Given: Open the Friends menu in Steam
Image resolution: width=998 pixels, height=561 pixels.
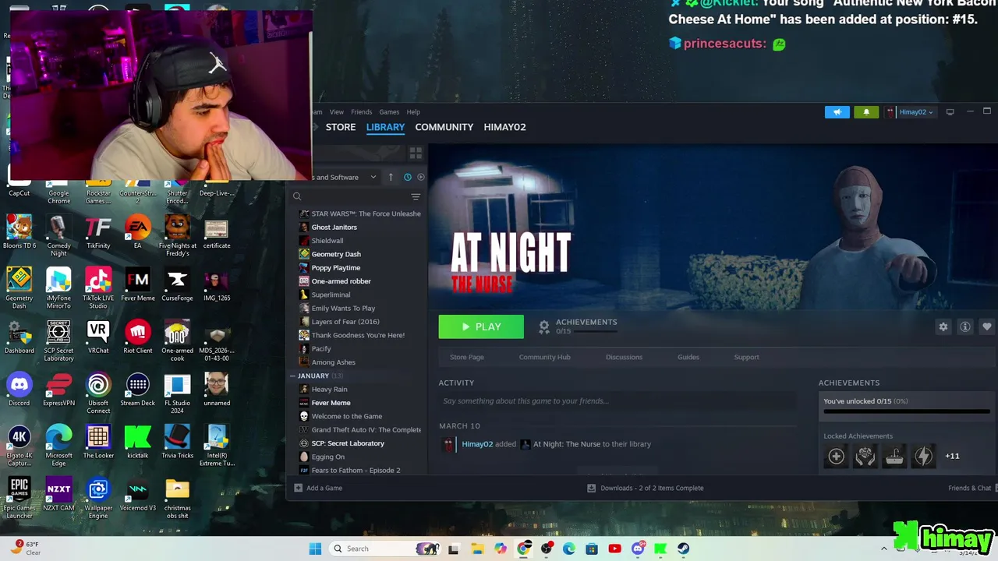Looking at the screenshot, I should [361, 112].
